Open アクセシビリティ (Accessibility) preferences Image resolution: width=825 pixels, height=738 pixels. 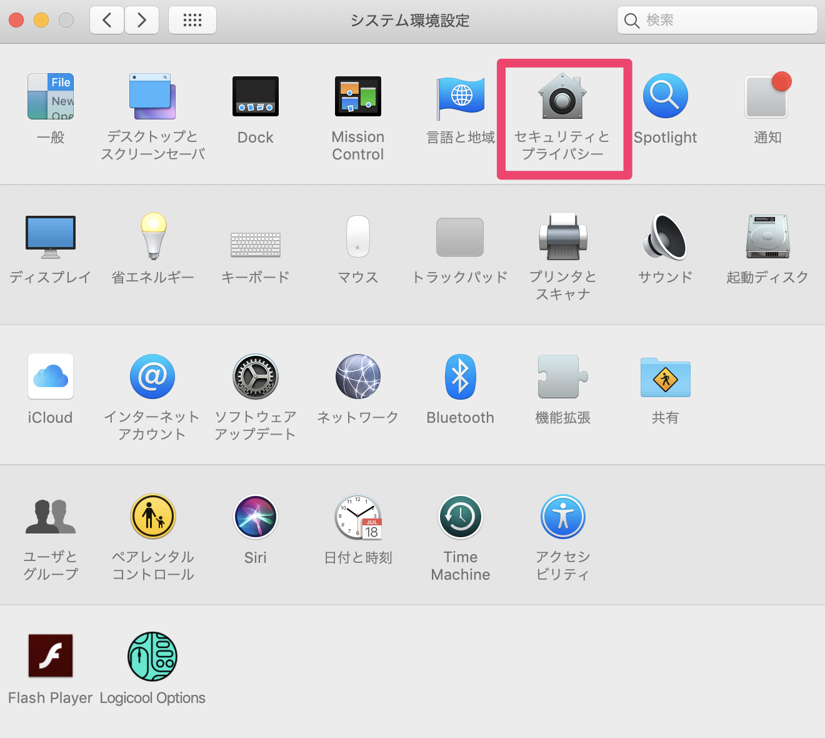[563, 517]
